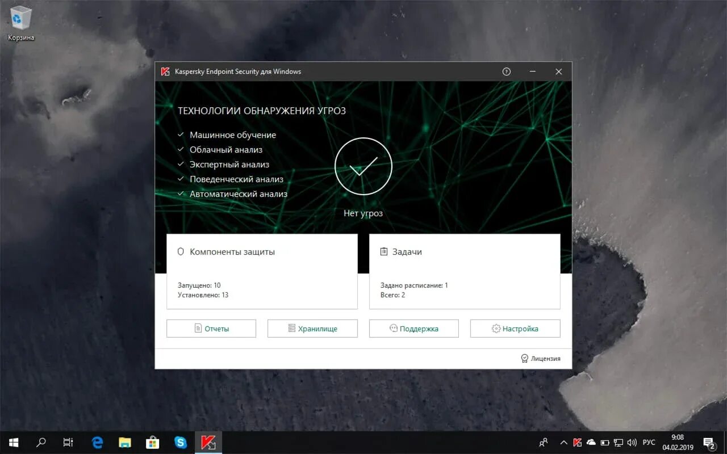This screenshot has height=454, width=727.
Task: Open the Компоненты защиты panel
Action: [262, 271]
